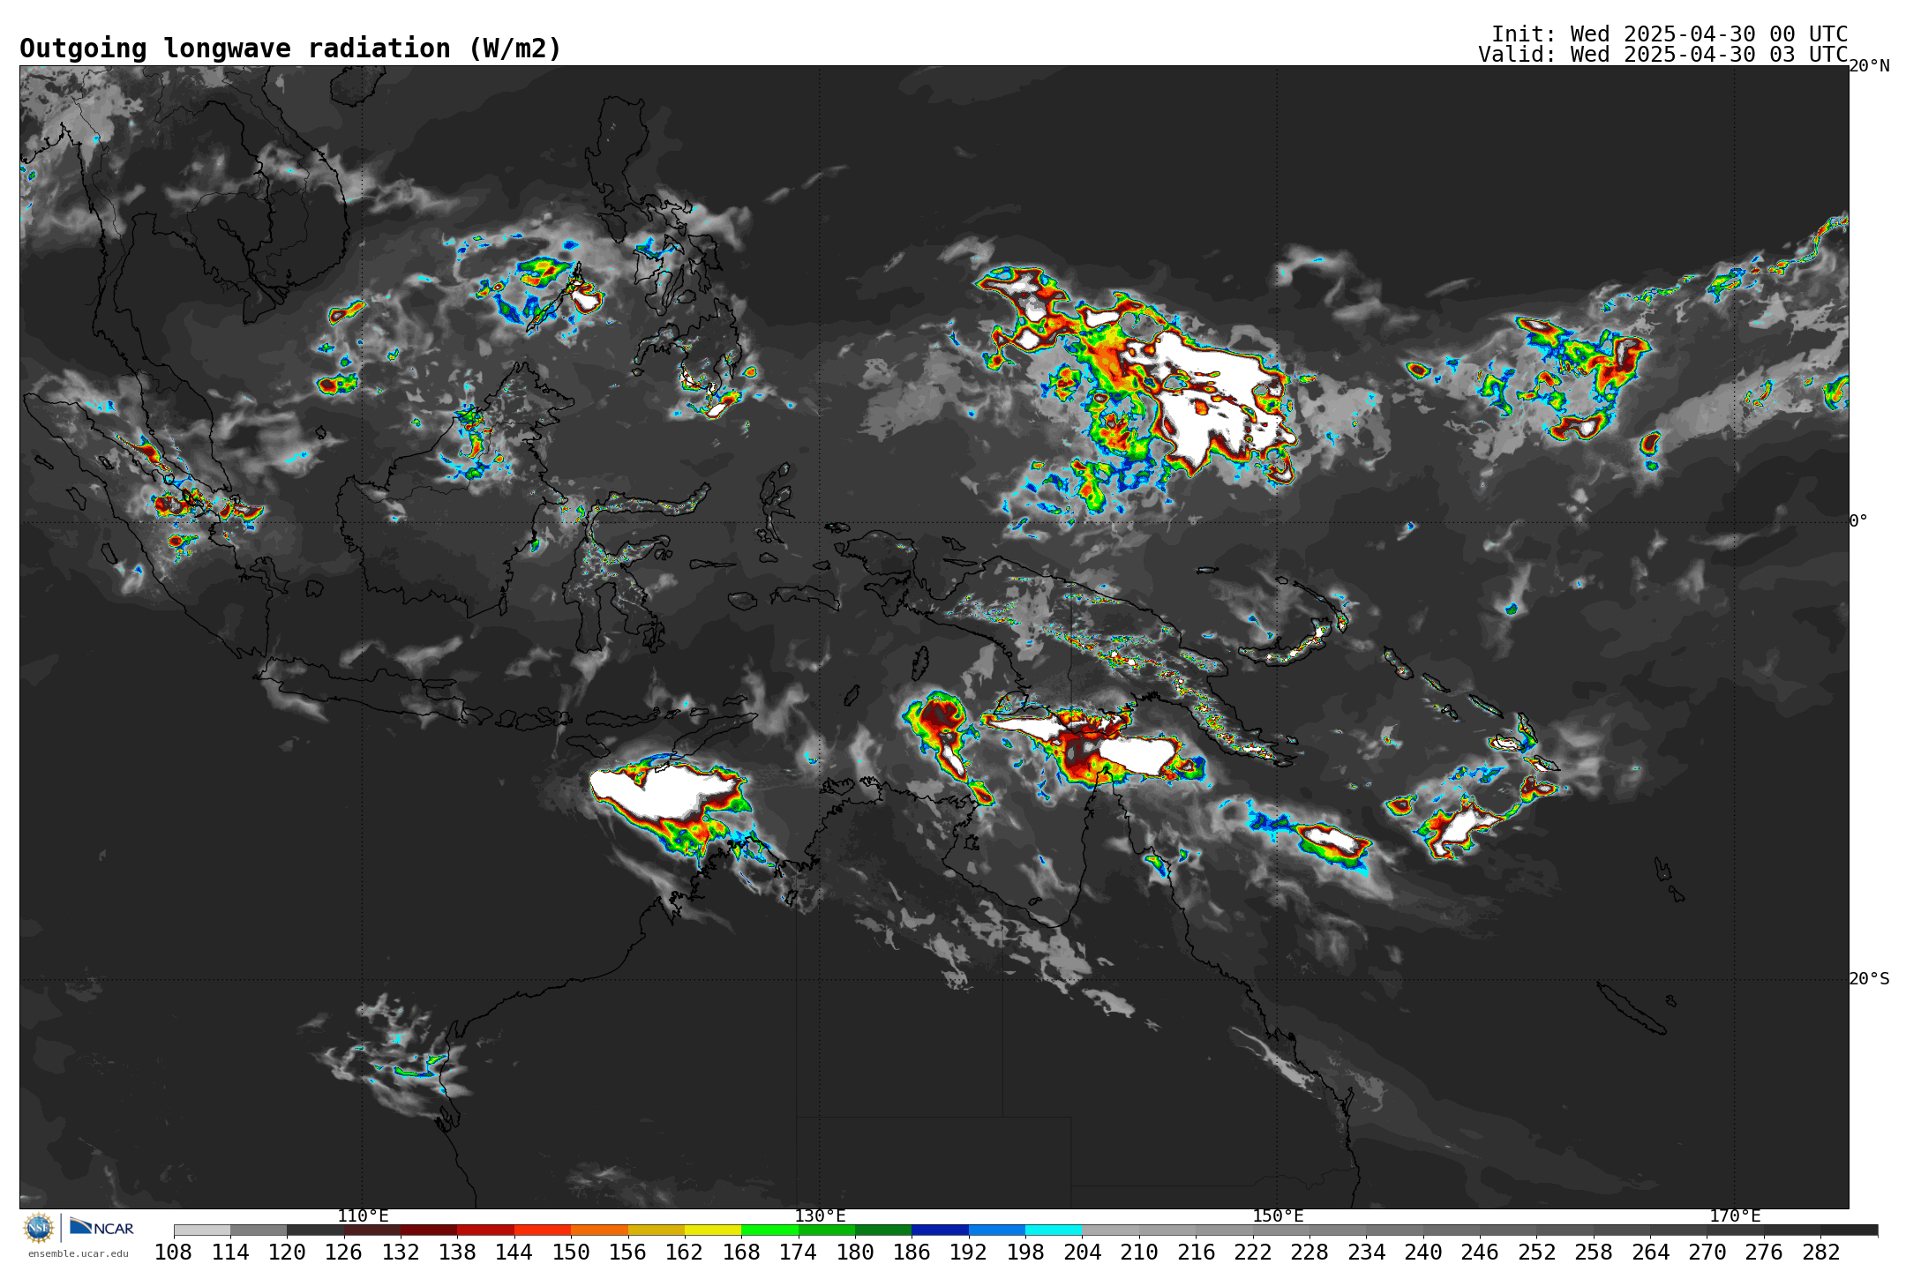This screenshot has height=1264, width=1906.
Task: Click the 110°E longitude label
Action: (363, 1215)
